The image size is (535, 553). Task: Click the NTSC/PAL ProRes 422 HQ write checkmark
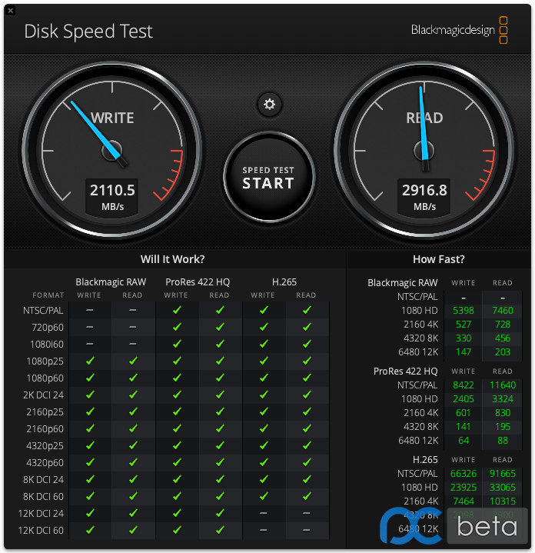(x=177, y=310)
